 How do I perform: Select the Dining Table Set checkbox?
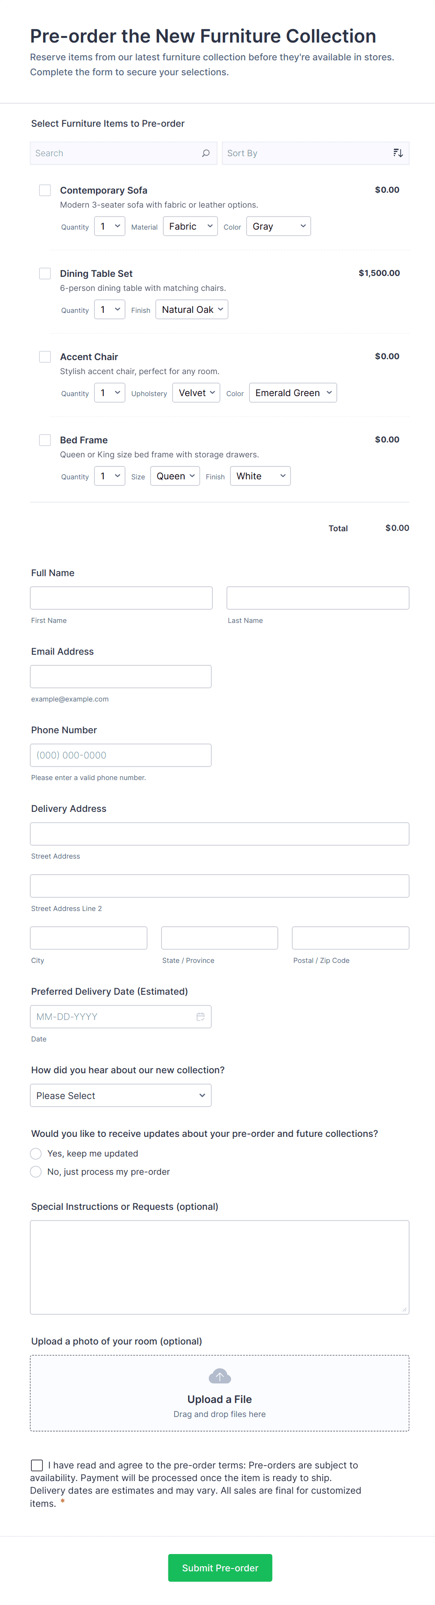pos(45,274)
